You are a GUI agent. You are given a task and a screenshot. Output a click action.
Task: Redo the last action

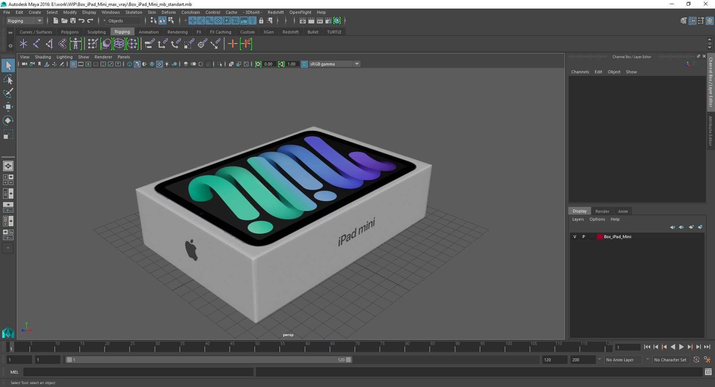(90, 21)
